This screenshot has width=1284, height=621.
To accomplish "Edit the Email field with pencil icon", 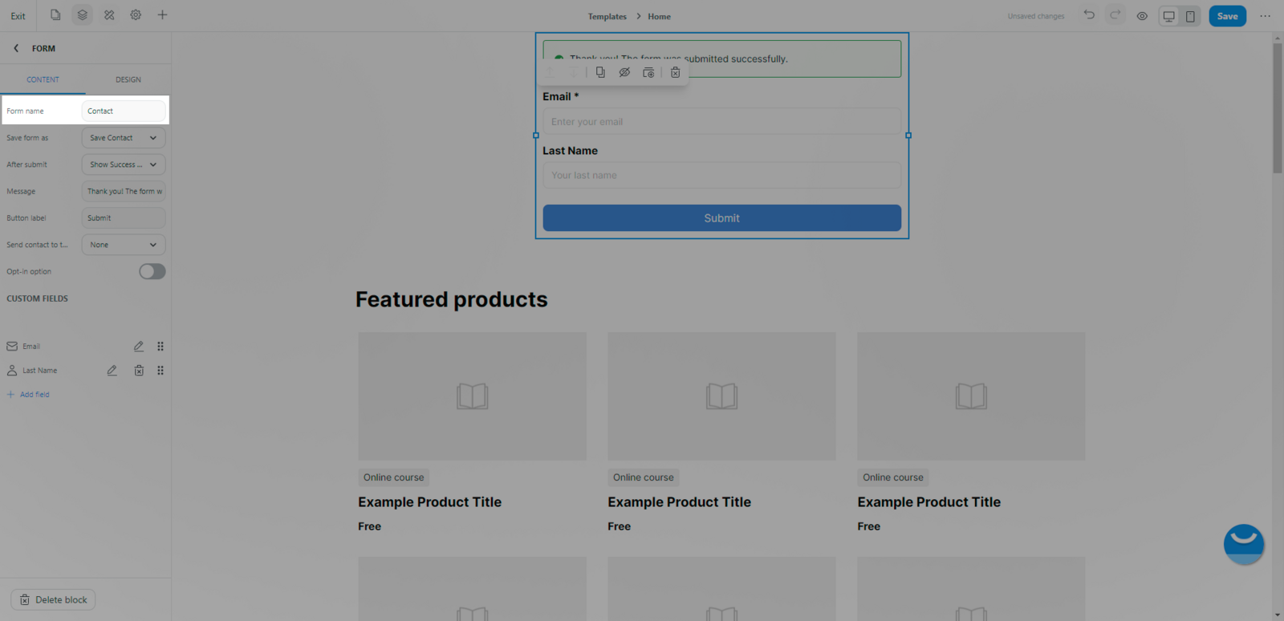I will [139, 347].
